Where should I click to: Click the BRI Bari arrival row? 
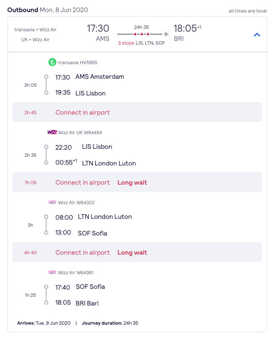point(77,303)
